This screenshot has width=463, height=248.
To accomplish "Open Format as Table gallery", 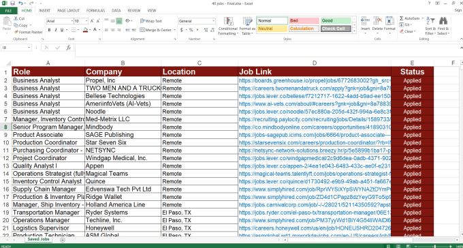I will point(247,26).
